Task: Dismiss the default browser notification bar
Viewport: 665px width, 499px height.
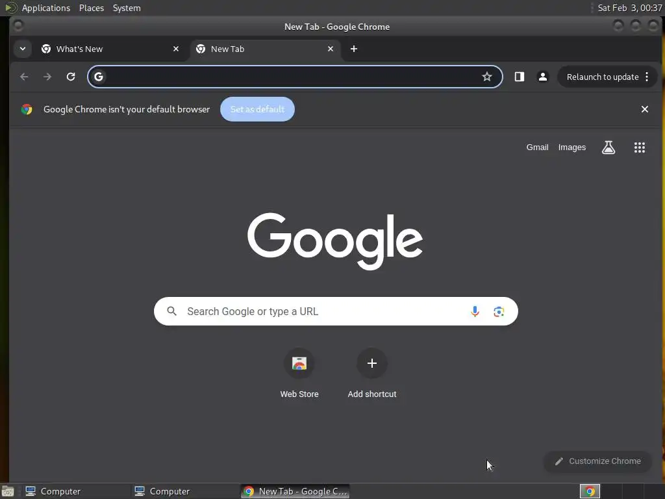Action: pyautogui.click(x=645, y=109)
